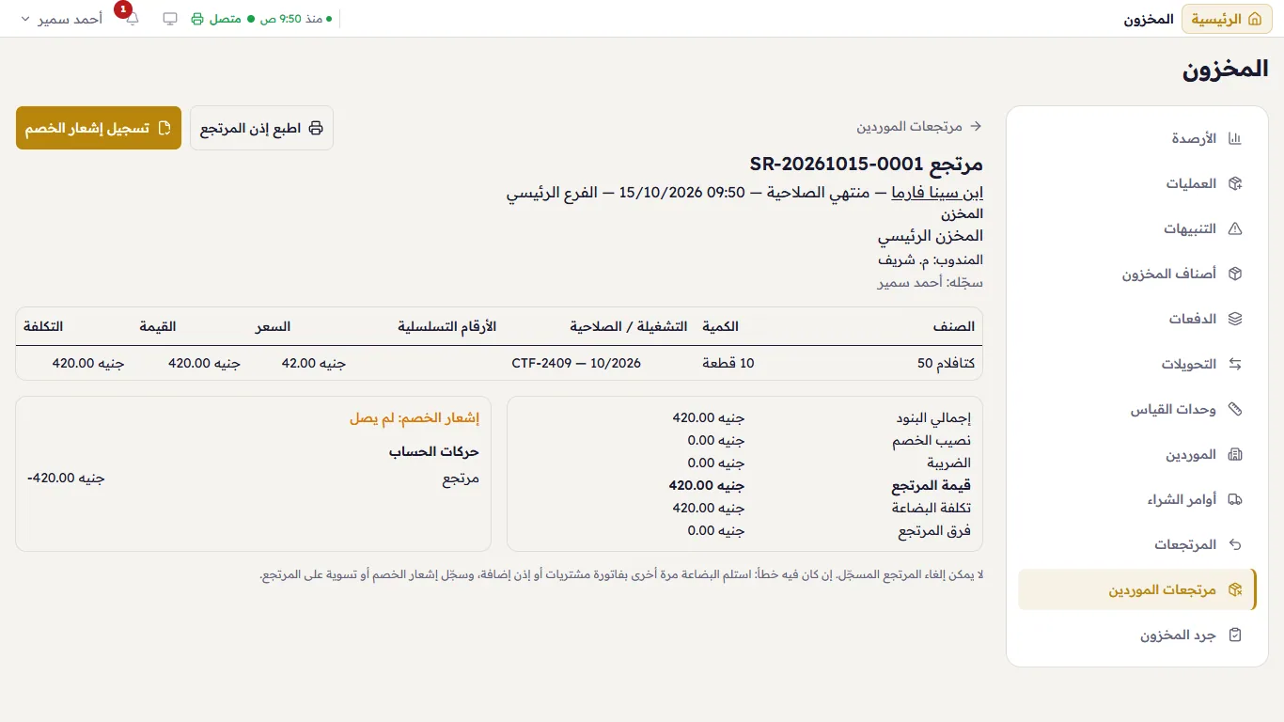Image resolution: width=1284 pixels, height=722 pixels.
Task: Click the الموردين building icon
Action: [x=1235, y=454]
